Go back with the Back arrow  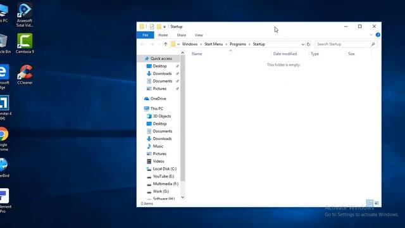(142, 44)
